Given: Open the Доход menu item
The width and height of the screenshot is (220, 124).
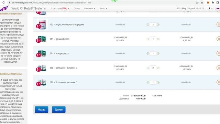Looking at the screenshot, I should (77, 8).
